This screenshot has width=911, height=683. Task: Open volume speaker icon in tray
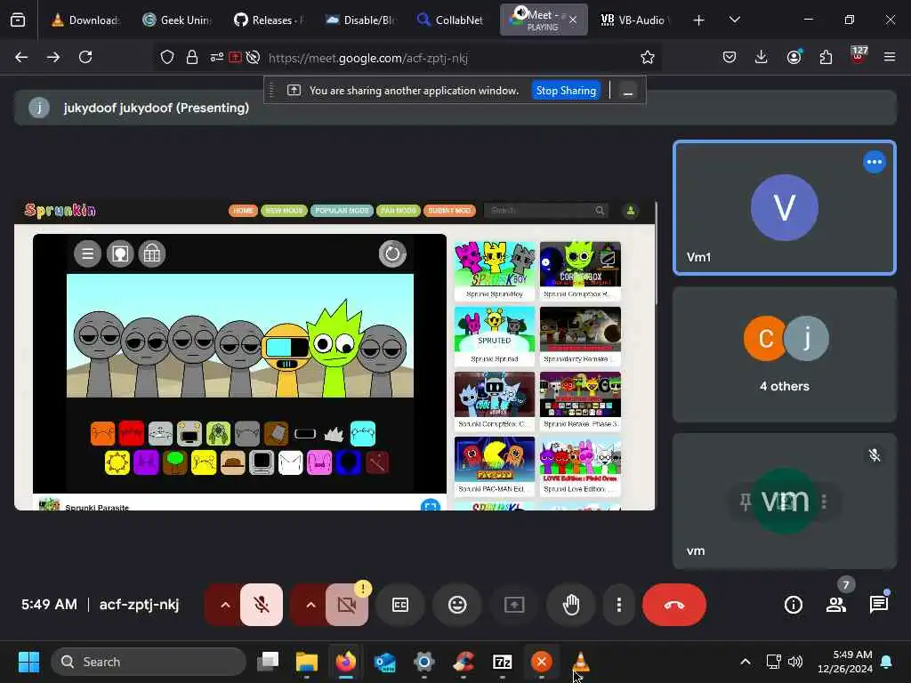pyautogui.click(x=795, y=662)
